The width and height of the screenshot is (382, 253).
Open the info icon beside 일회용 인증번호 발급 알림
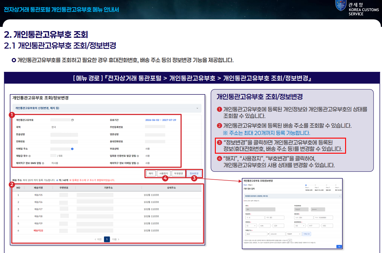click(x=138, y=156)
